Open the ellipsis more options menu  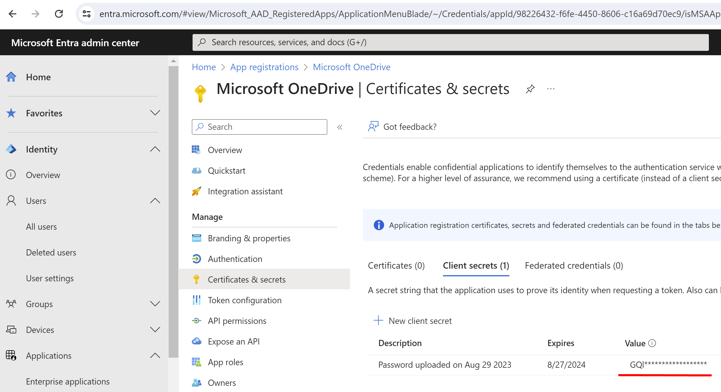(x=551, y=89)
